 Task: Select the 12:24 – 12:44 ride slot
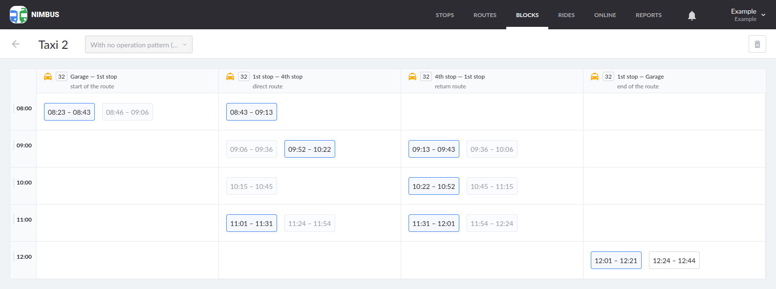coord(674,260)
